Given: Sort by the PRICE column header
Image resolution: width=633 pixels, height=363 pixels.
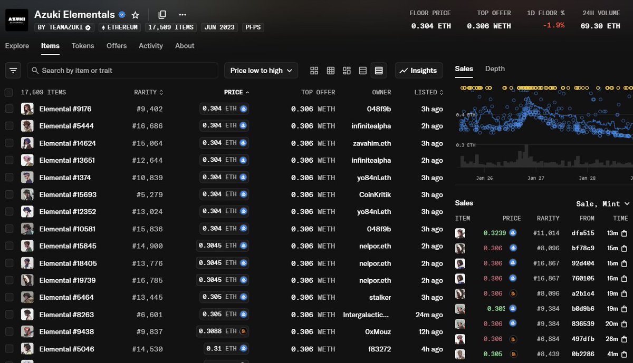Looking at the screenshot, I should (237, 92).
